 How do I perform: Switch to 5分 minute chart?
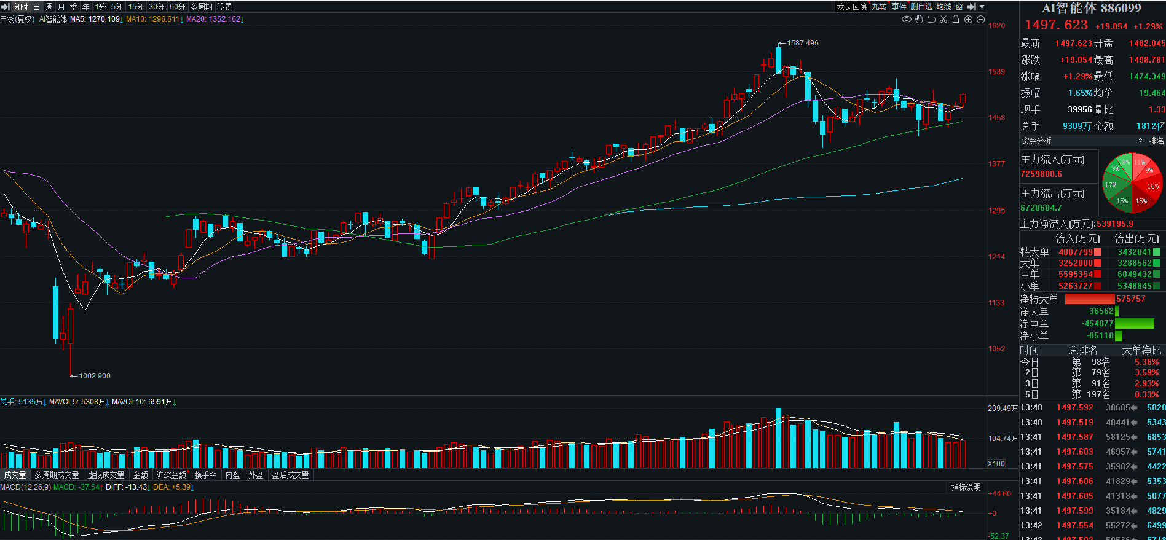click(117, 7)
